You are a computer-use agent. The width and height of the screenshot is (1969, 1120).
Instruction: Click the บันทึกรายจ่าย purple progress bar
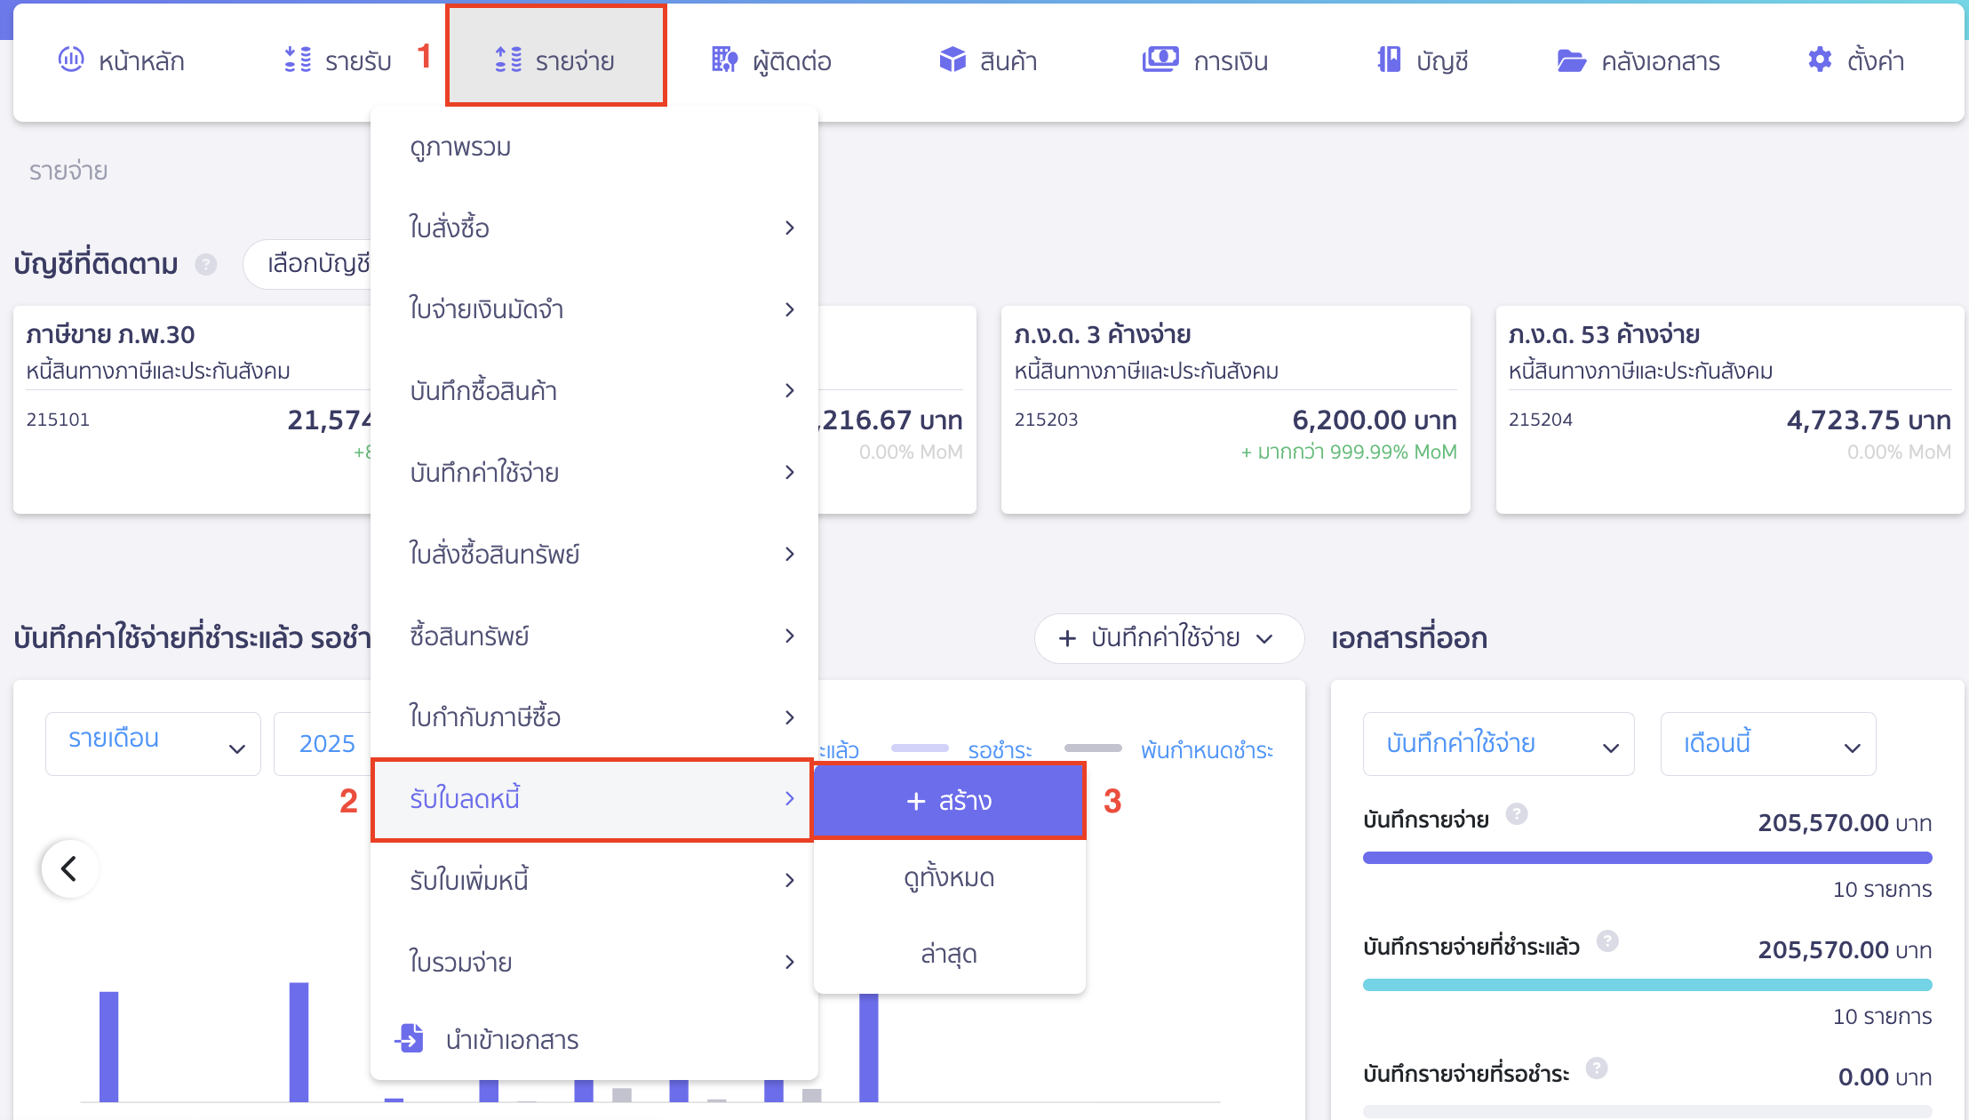[x=1647, y=858]
